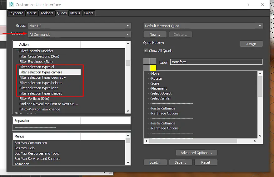
Task: Open the Colors tab
Action: tap(88, 13)
